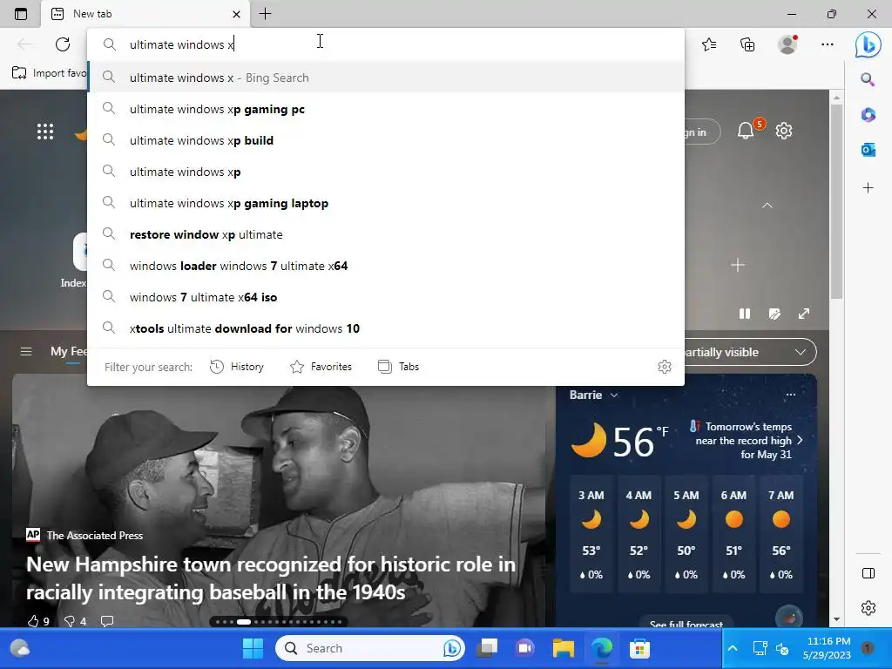The width and height of the screenshot is (892, 669).
Task: Open weather card more options ellipsis
Action: 791,395
